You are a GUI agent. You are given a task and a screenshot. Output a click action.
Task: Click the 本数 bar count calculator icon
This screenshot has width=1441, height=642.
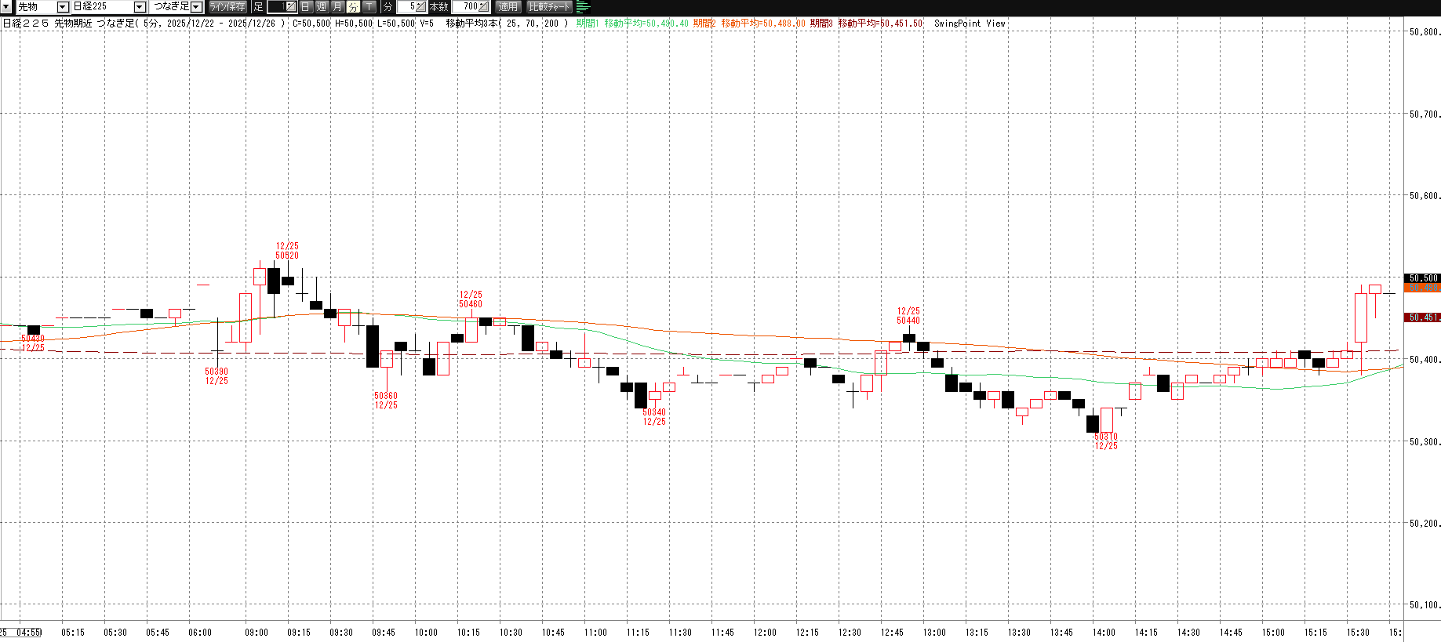coord(483,7)
